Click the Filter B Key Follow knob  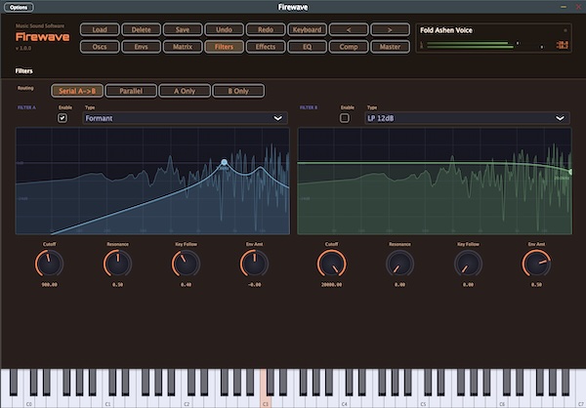coord(468,264)
